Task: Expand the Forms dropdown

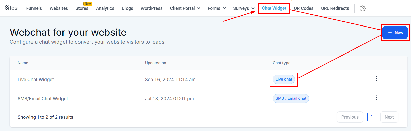Action: click(x=217, y=8)
